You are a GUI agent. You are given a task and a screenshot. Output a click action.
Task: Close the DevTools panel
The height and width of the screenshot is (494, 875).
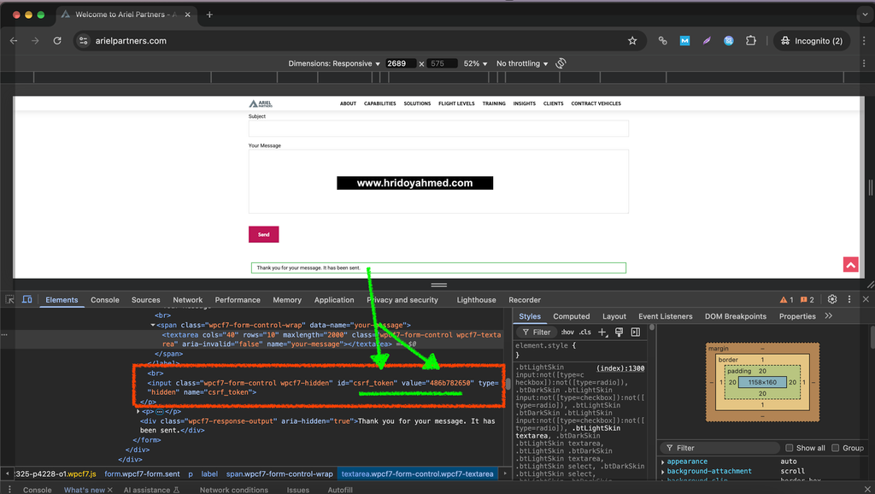pyautogui.click(x=866, y=299)
